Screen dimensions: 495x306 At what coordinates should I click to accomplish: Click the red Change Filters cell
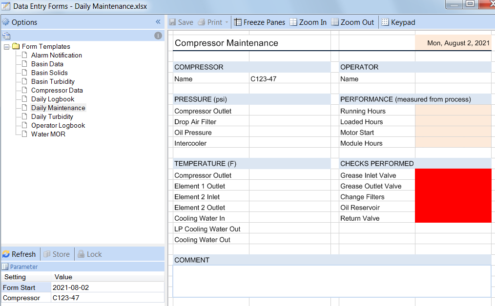pyautogui.click(x=453, y=196)
